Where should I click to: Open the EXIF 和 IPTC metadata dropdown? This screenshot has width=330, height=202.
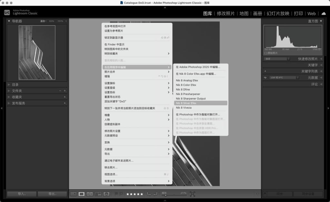pyautogui.click(x=284, y=77)
